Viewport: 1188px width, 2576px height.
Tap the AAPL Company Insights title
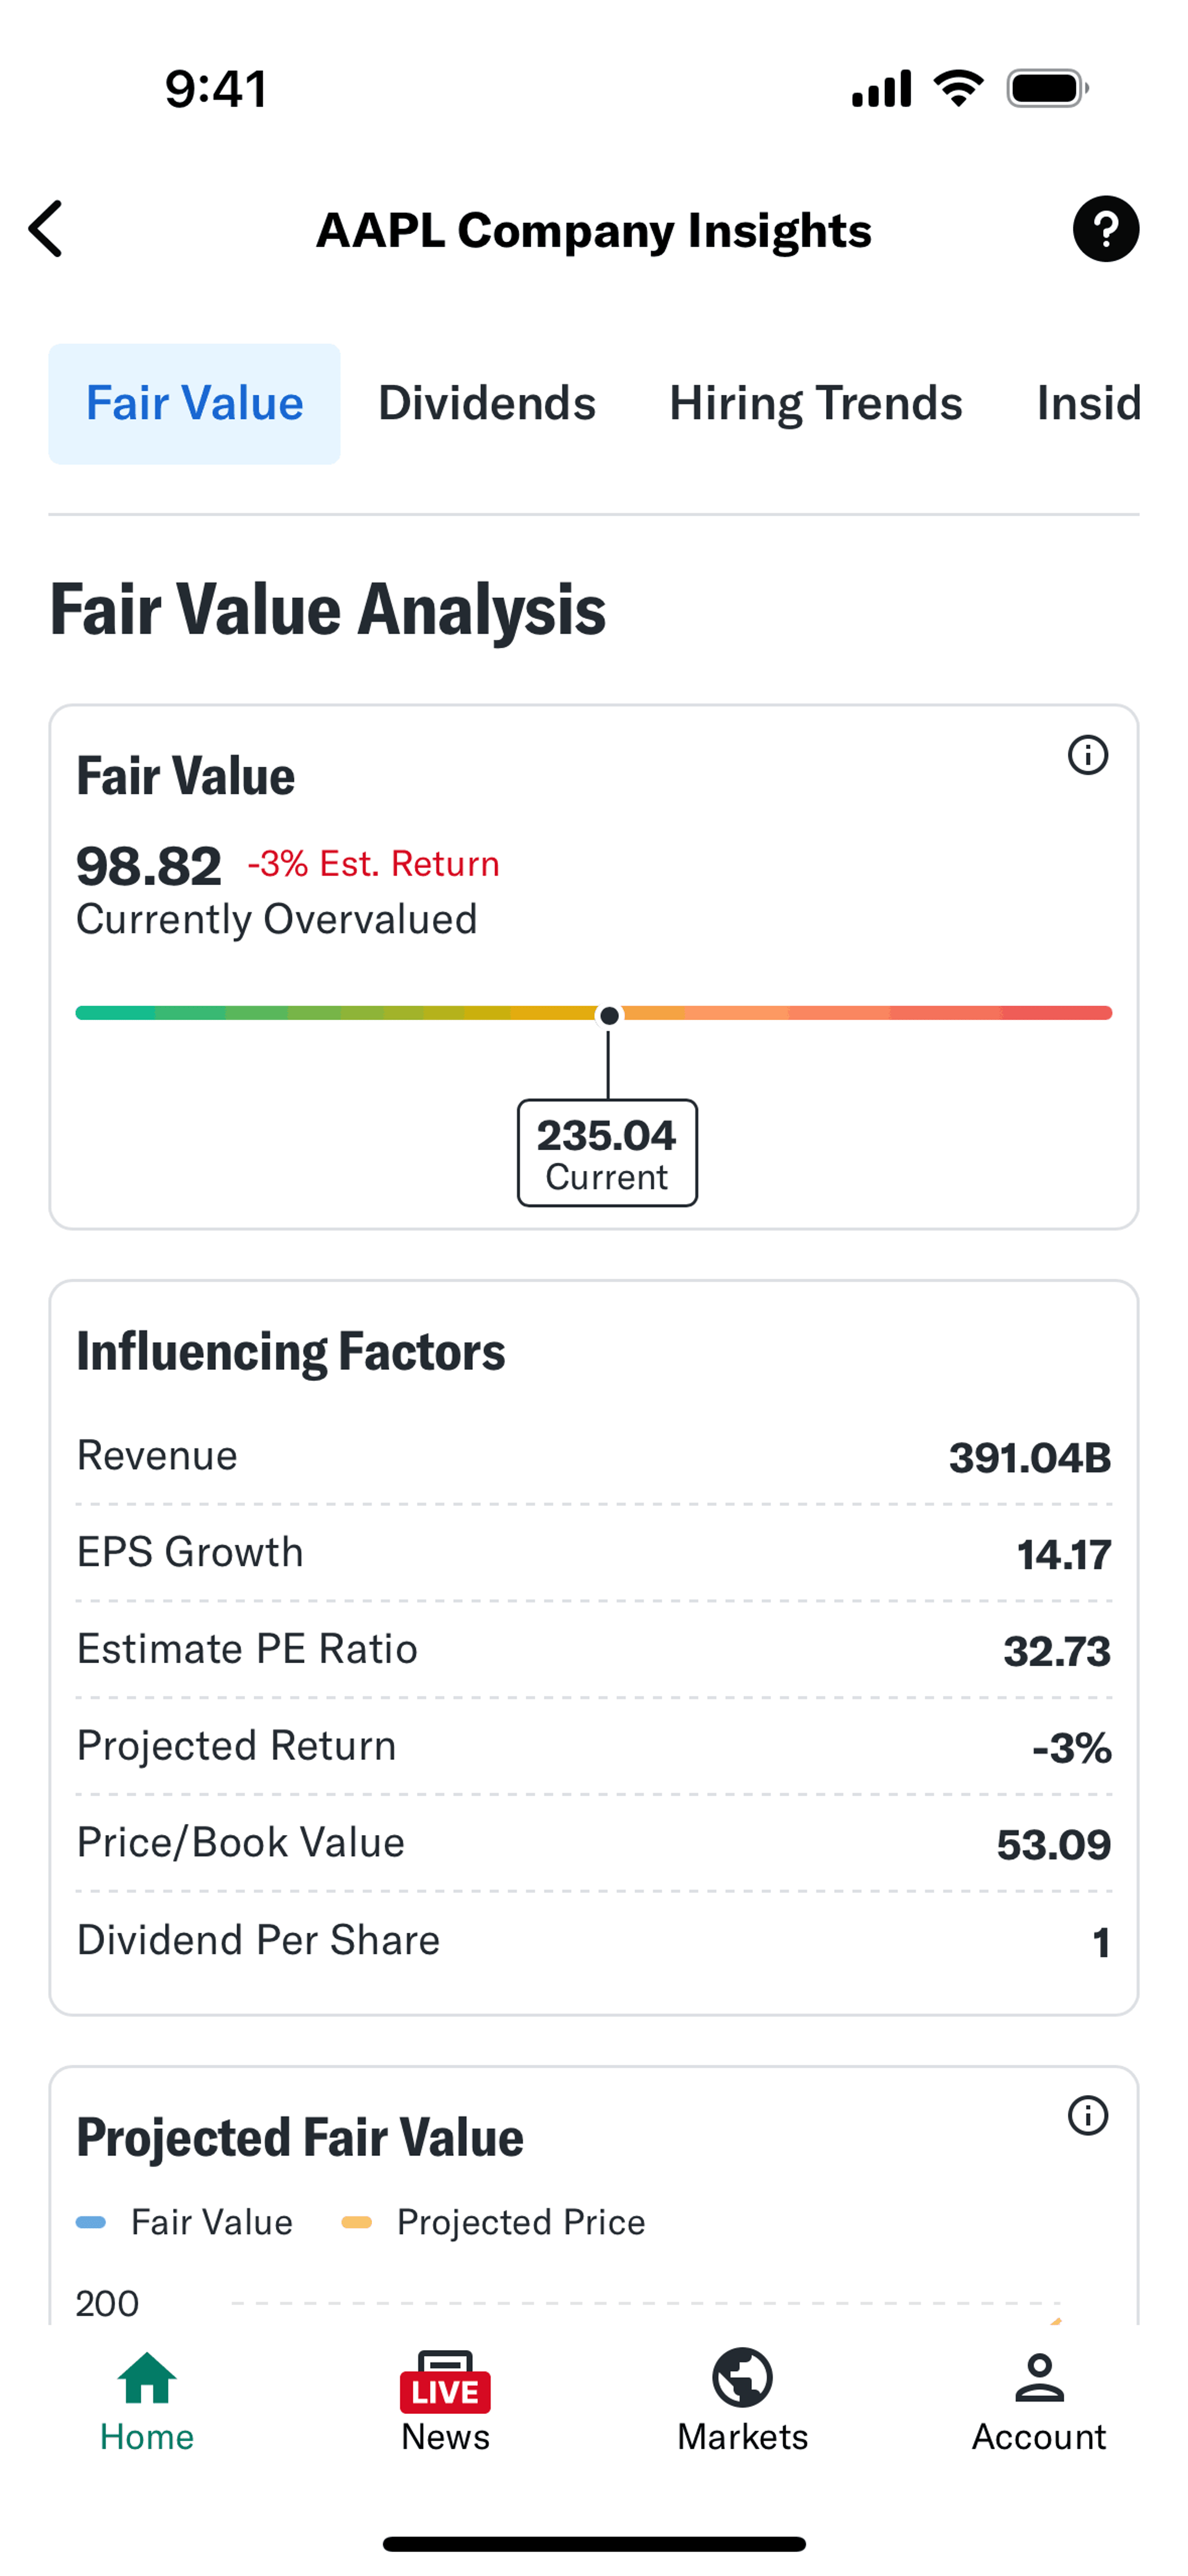pyautogui.click(x=594, y=230)
